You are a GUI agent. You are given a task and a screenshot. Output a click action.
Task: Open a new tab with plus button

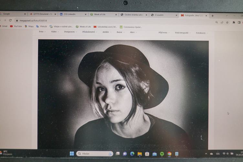click(213, 16)
